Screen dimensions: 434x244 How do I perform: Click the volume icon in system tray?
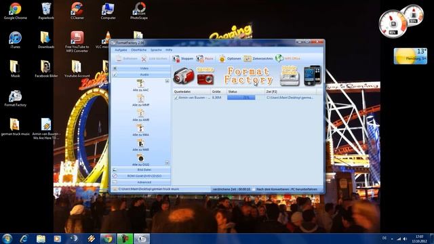click(x=405, y=239)
